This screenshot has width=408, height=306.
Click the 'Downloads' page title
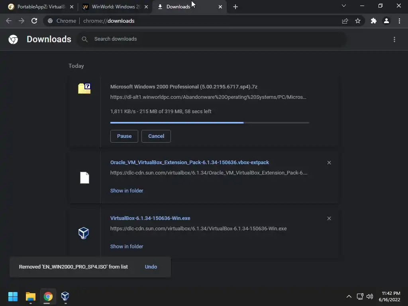(49, 39)
